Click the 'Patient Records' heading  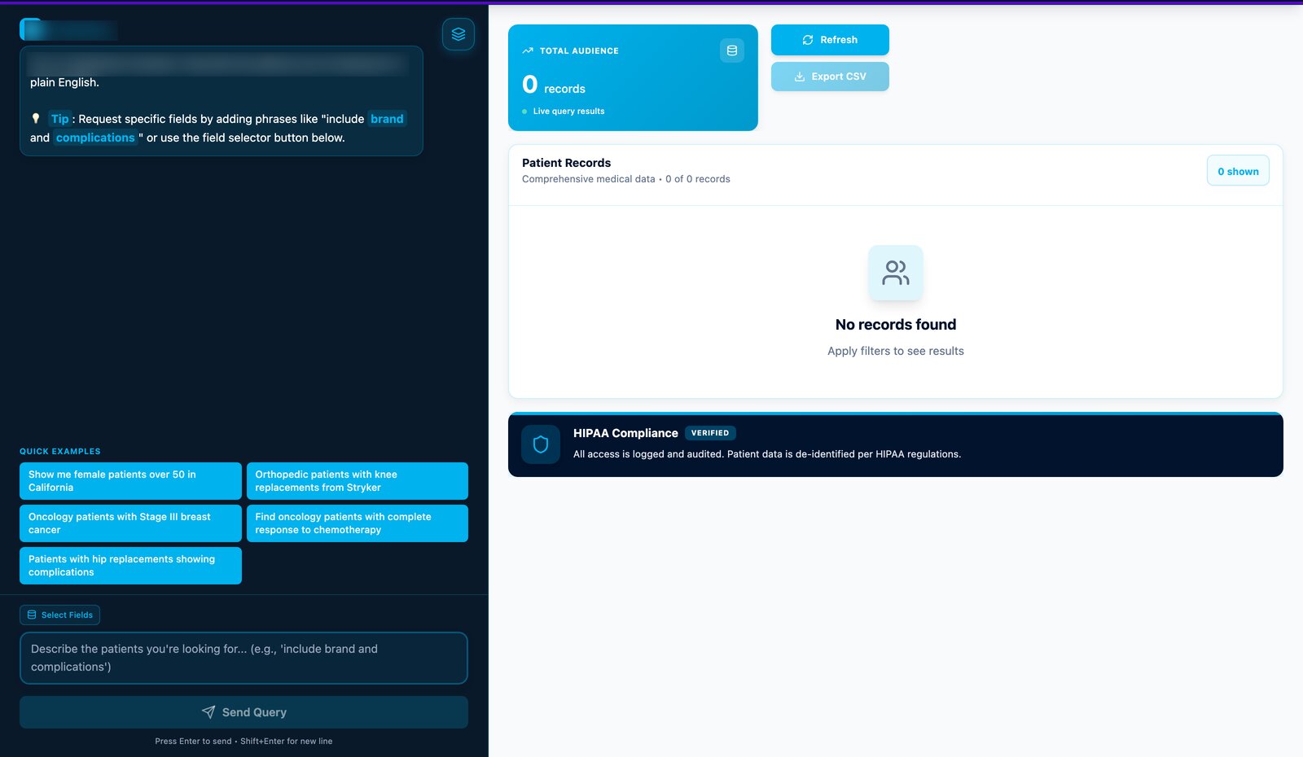click(x=566, y=163)
